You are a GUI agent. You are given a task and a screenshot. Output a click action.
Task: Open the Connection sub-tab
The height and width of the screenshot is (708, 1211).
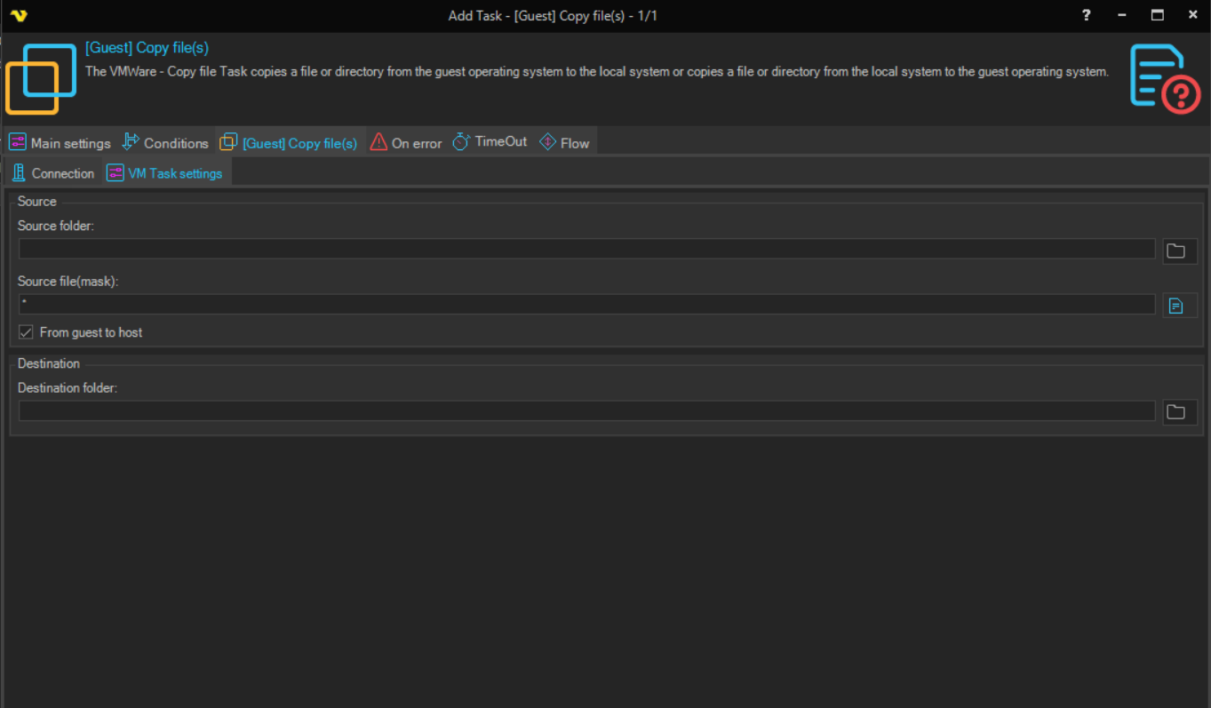click(53, 173)
